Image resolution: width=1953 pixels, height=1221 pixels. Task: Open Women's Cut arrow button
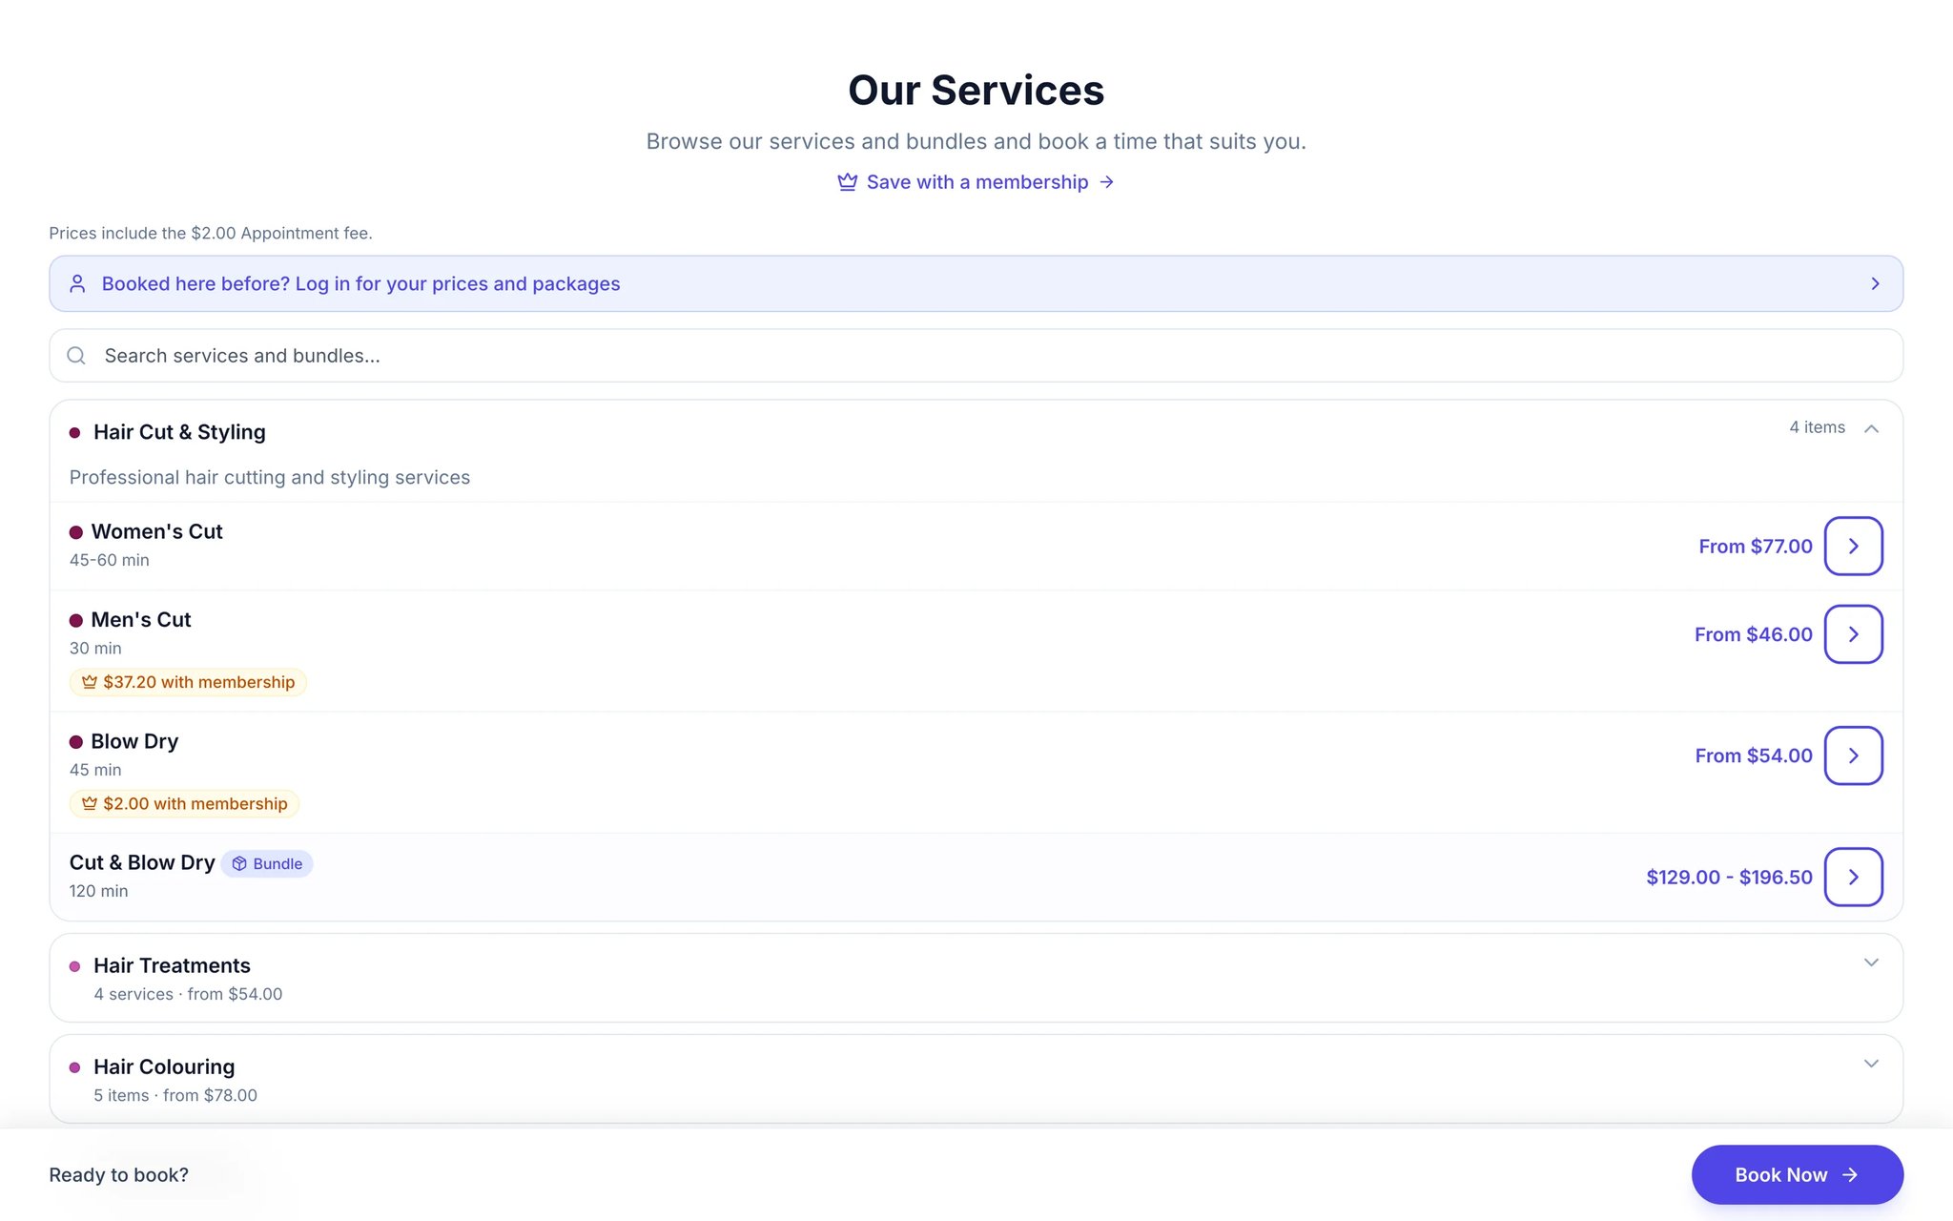point(1853,546)
